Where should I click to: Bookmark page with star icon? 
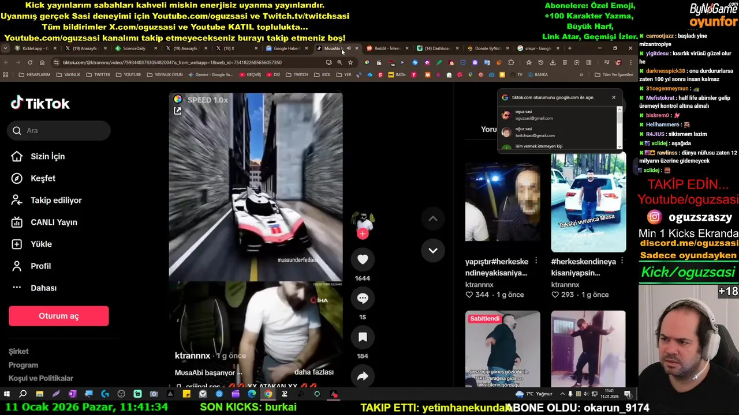click(x=350, y=62)
